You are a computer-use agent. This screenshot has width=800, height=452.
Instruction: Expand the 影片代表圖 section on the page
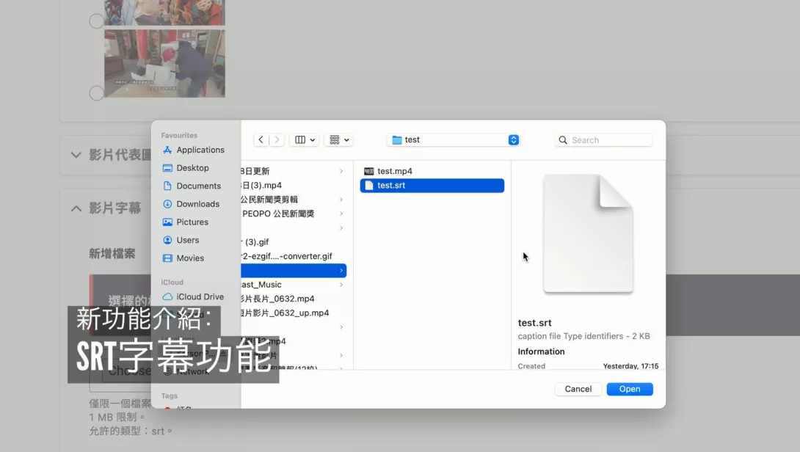(x=76, y=155)
